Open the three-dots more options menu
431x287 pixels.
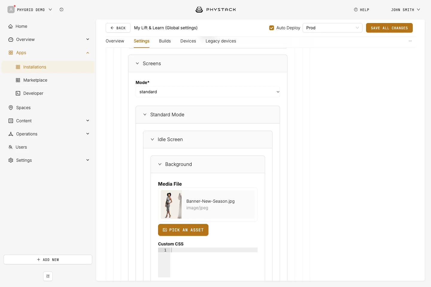click(410, 41)
